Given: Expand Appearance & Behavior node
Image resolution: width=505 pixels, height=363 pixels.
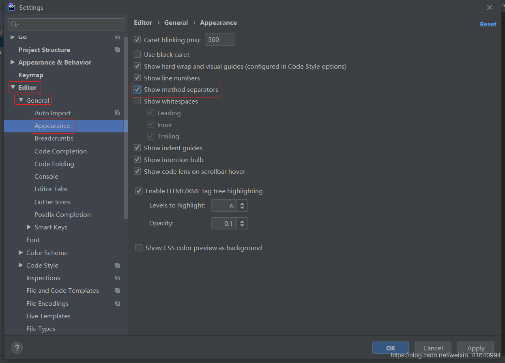Looking at the screenshot, I should click(13, 62).
